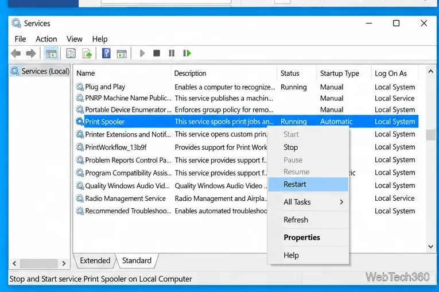Click the Start Service play icon
Image resolution: width=439 pixels, height=292 pixels.
(x=142, y=53)
